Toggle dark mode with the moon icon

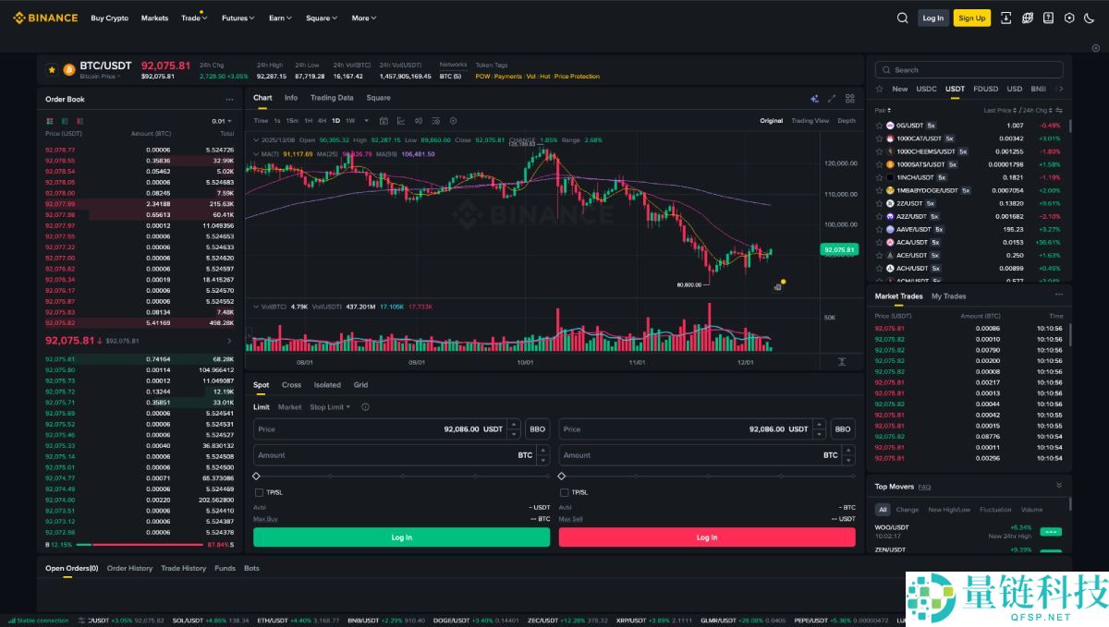(1091, 18)
